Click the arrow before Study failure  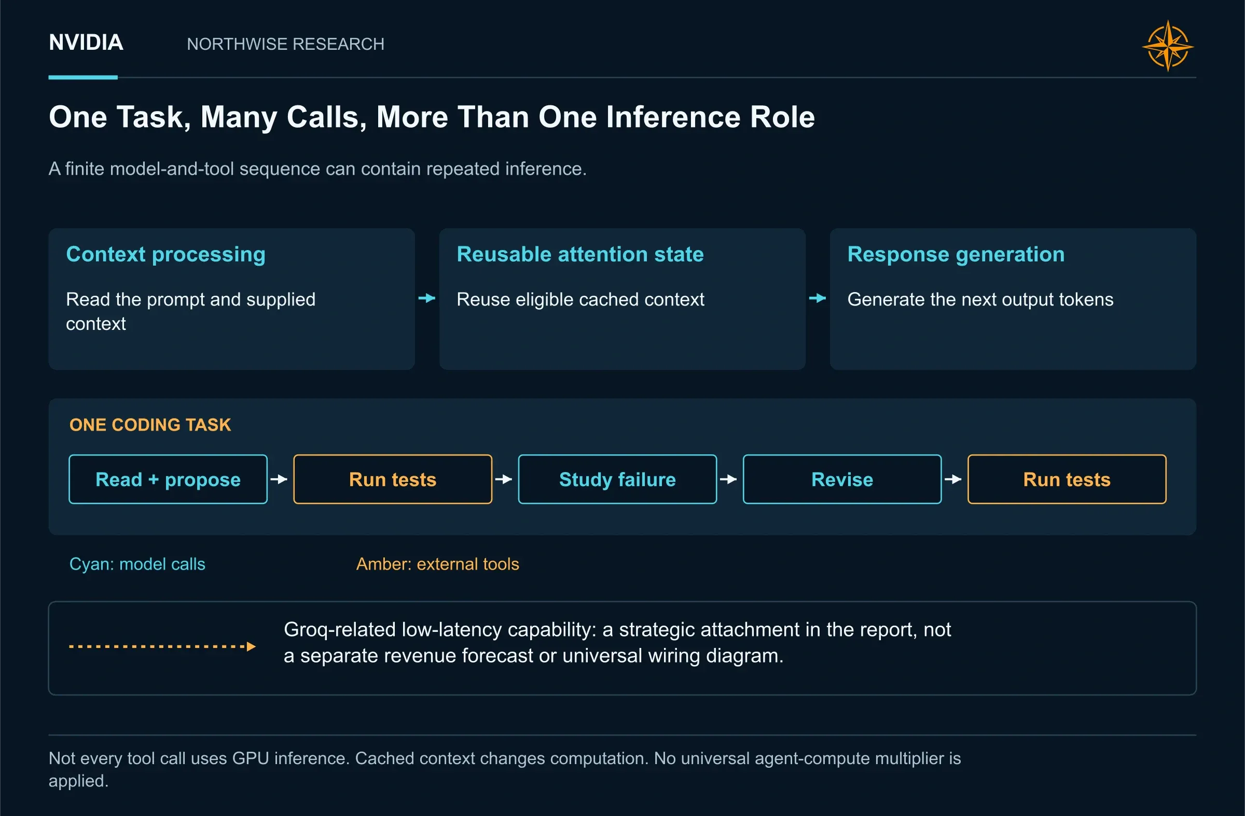click(504, 479)
